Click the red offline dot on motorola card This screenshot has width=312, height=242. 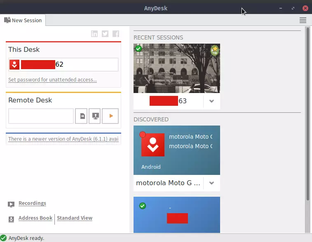[x=143, y=135]
